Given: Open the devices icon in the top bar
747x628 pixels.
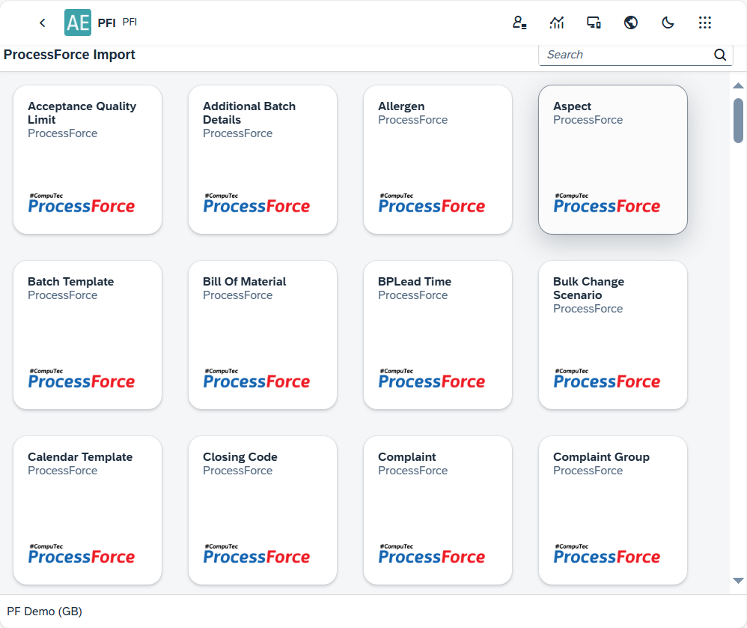Looking at the screenshot, I should point(594,22).
